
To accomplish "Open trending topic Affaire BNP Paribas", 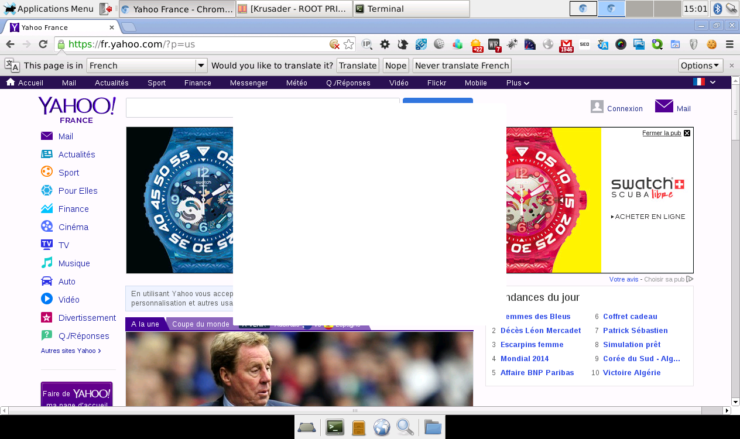I will (x=537, y=373).
